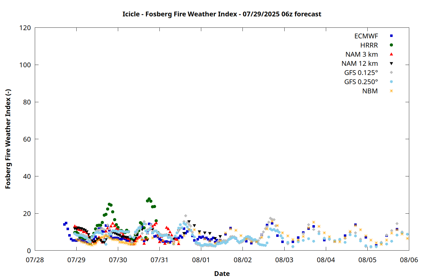
Task: Click the chart title Icicle Fosberg Fire Weather Index
Action: (x=222, y=14)
